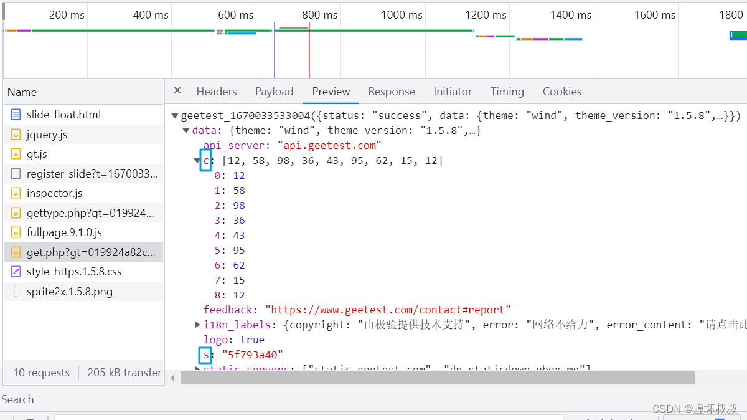Click the Name column header

click(x=83, y=92)
